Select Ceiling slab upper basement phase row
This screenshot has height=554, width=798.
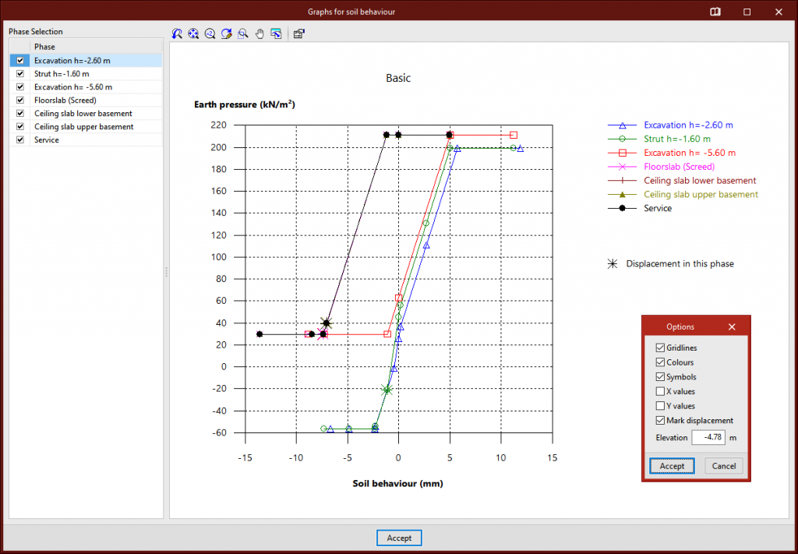click(x=83, y=127)
